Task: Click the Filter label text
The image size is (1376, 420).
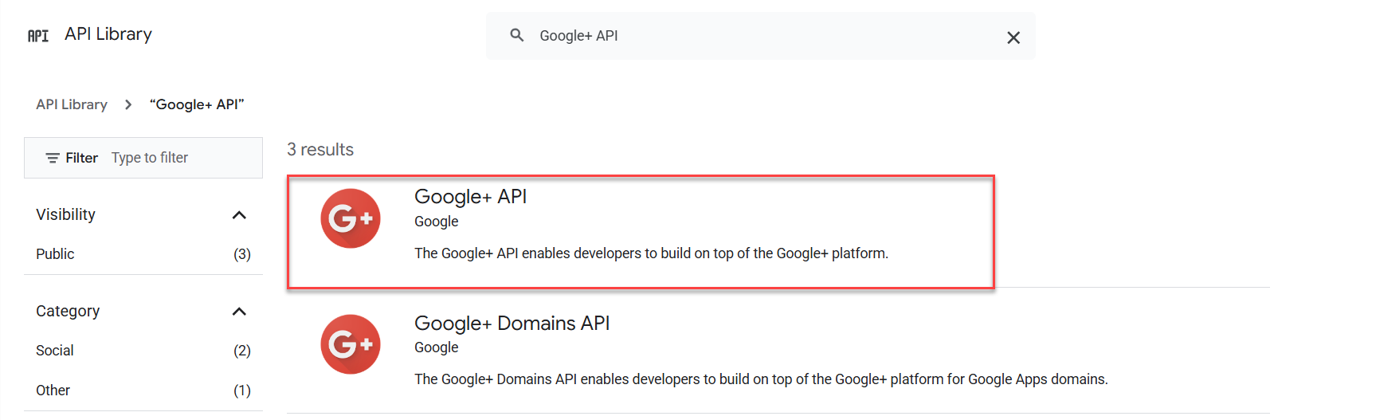Action: [x=81, y=158]
